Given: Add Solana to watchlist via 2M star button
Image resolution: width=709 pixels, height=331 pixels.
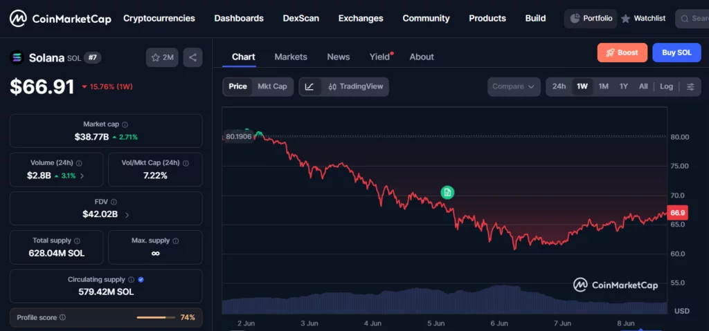Looking at the screenshot, I should pos(162,57).
